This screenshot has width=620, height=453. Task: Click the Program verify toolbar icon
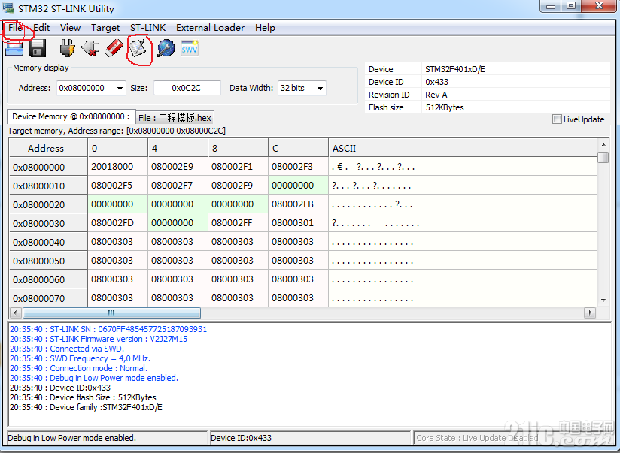138,49
